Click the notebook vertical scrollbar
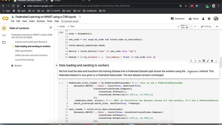 [x=221, y=62]
